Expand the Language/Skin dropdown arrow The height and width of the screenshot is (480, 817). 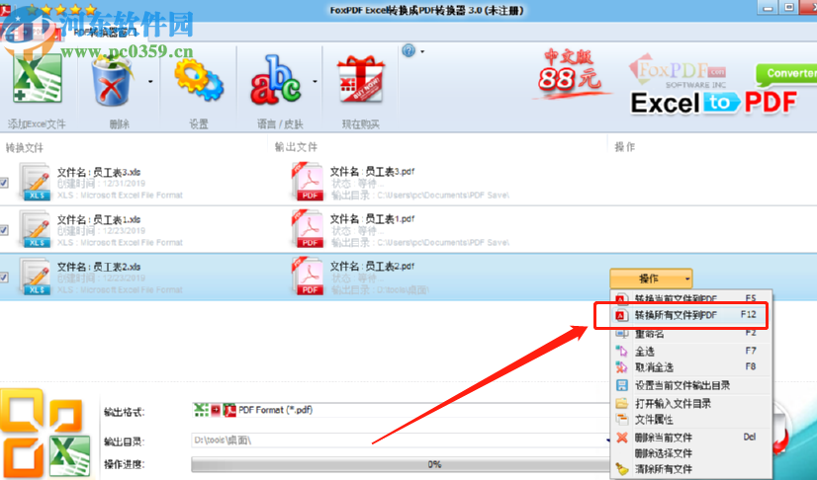(315, 81)
